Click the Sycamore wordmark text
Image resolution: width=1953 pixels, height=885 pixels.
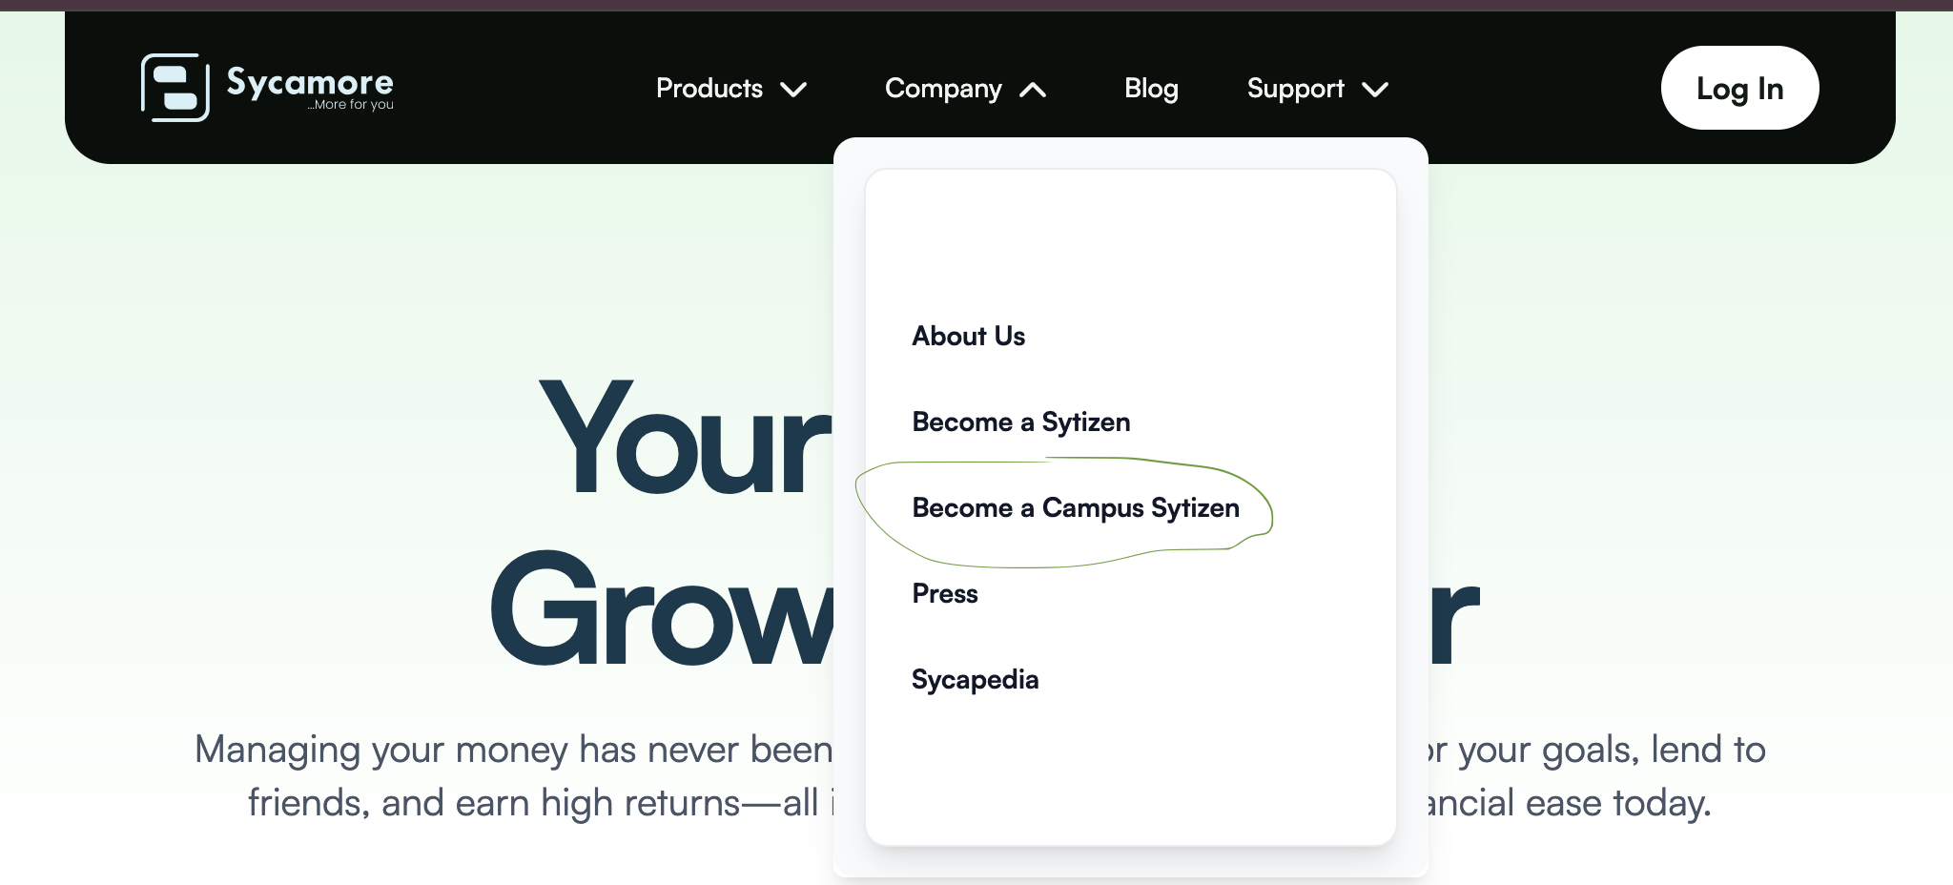tap(309, 82)
